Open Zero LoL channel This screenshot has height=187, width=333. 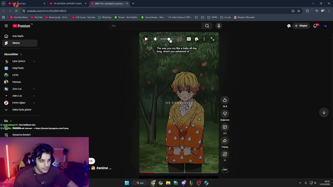coord(20,89)
